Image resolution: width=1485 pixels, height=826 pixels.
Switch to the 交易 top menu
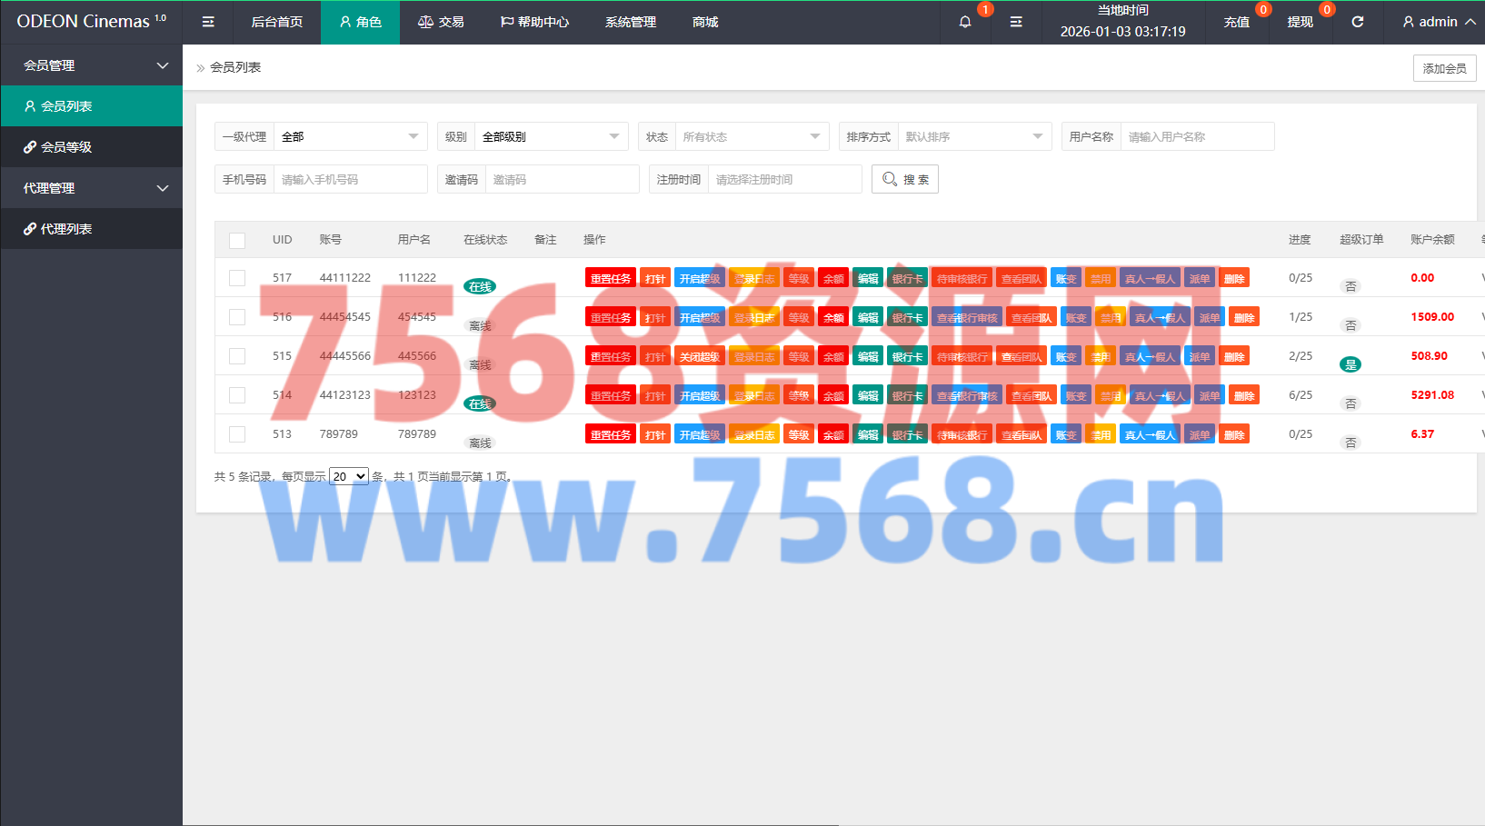tap(441, 22)
